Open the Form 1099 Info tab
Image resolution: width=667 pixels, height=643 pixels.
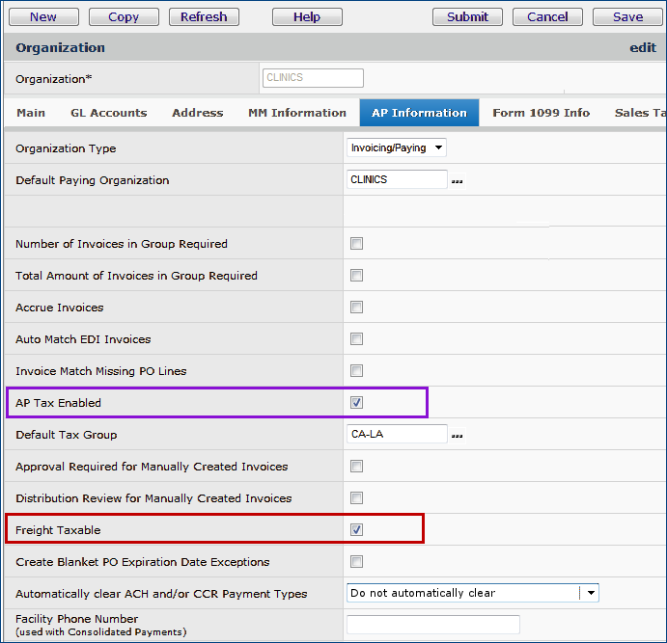coord(541,113)
